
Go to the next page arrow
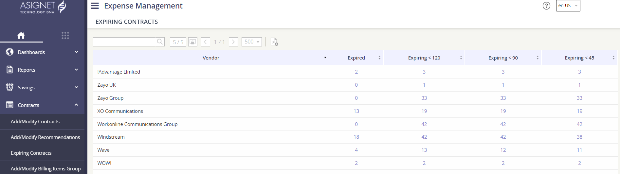pos(233,42)
